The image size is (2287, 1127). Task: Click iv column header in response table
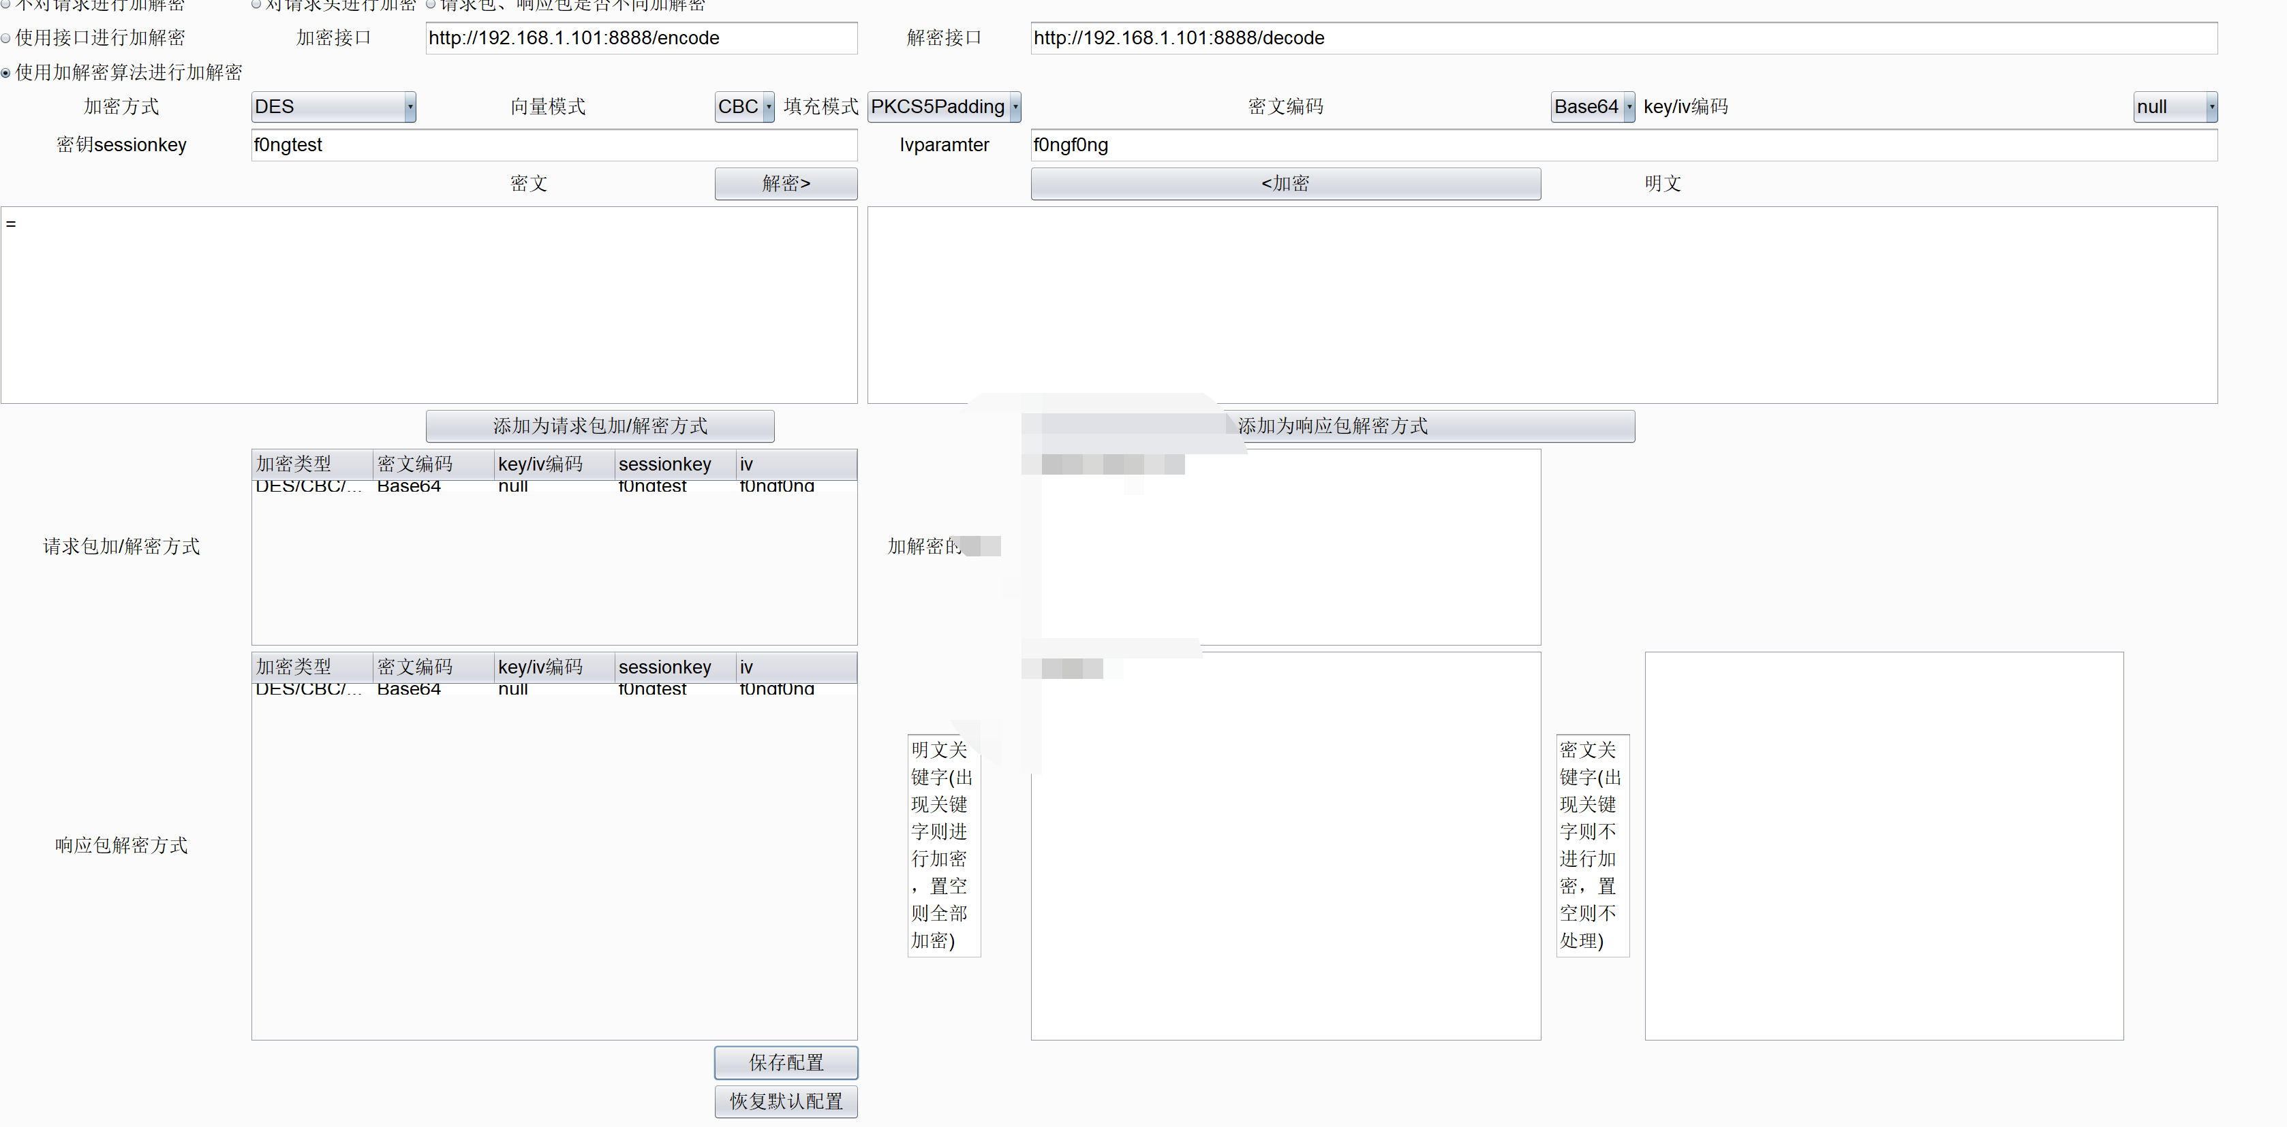[x=797, y=667]
